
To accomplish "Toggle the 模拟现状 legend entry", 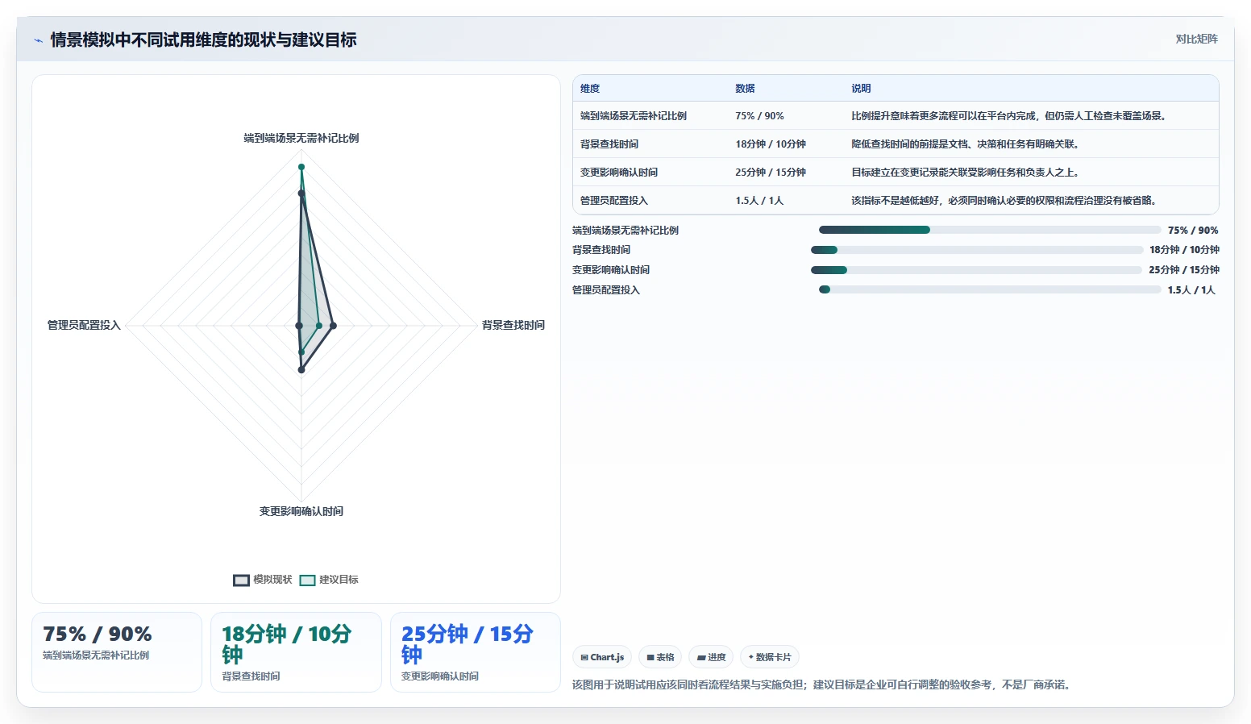I will point(263,580).
